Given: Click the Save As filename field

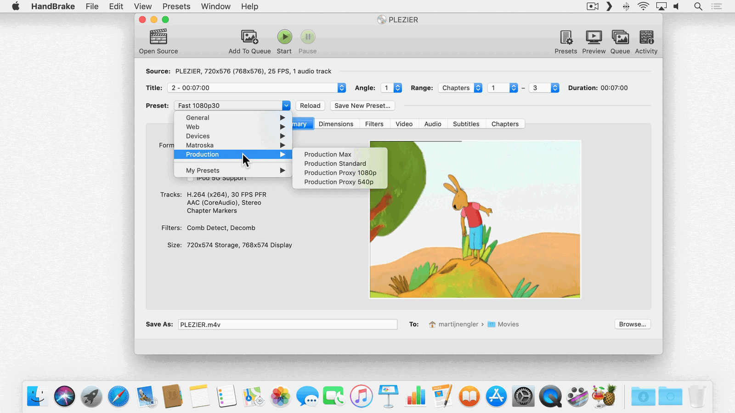Looking at the screenshot, I should click(x=288, y=324).
